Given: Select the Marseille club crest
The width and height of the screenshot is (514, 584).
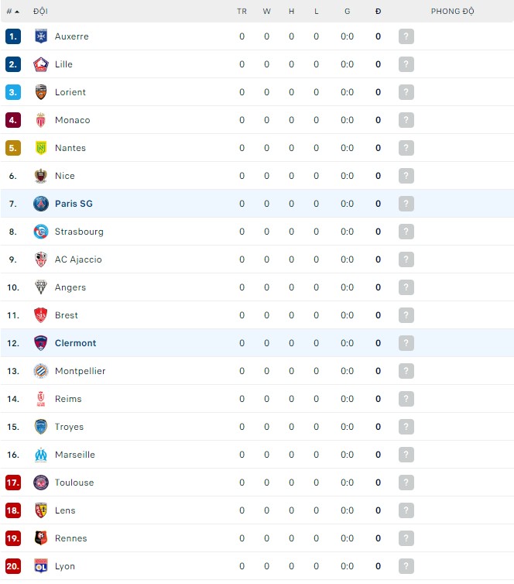Looking at the screenshot, I should point(41,455).
